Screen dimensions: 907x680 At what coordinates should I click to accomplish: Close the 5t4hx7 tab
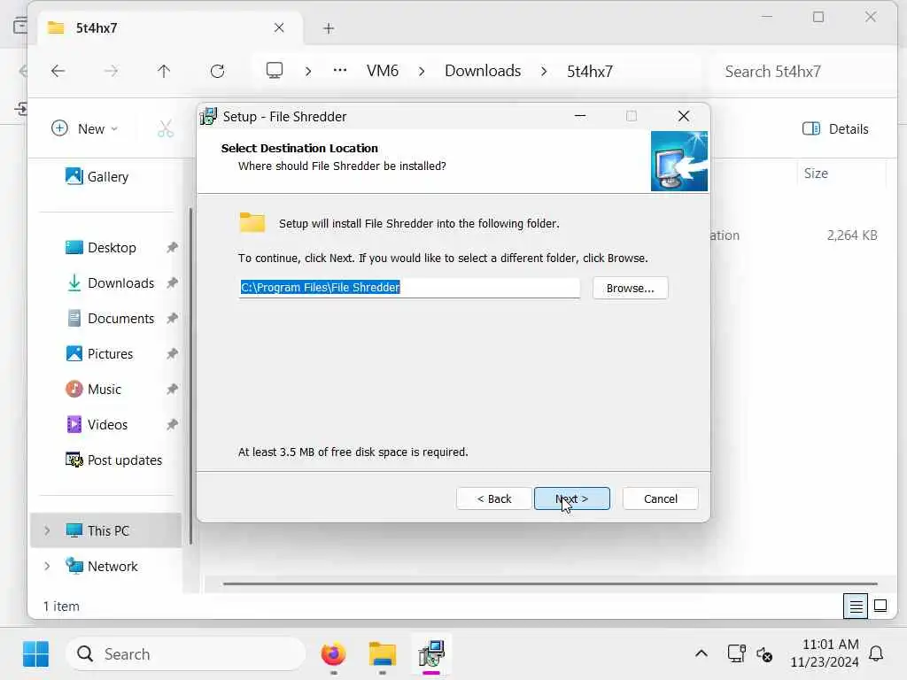click(279, 27)
